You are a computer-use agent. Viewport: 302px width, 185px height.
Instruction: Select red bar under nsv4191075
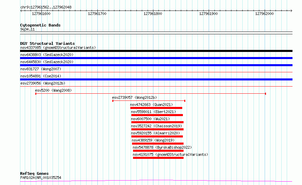pos(158,158)
